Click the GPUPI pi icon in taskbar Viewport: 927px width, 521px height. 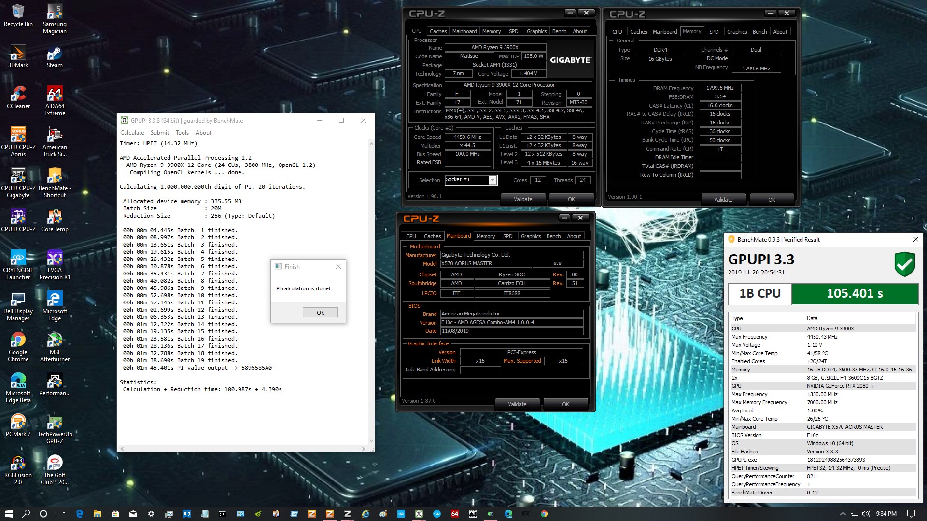coord(419,514)
